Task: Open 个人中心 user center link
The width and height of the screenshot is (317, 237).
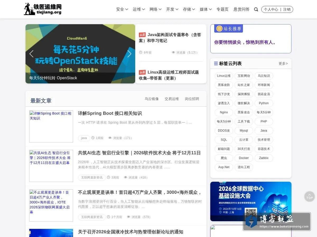Action: tap(271, 9)
